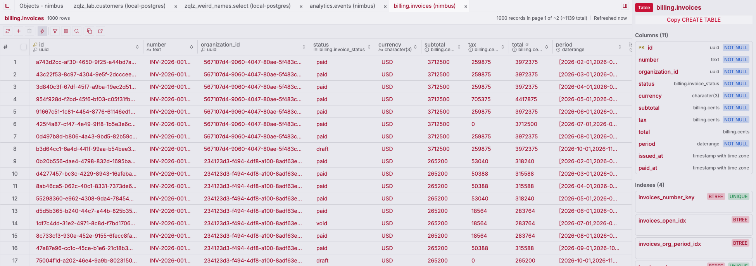
Task: Click the 'Columns (11)' section heading
Action: click(x=651, y=35)
